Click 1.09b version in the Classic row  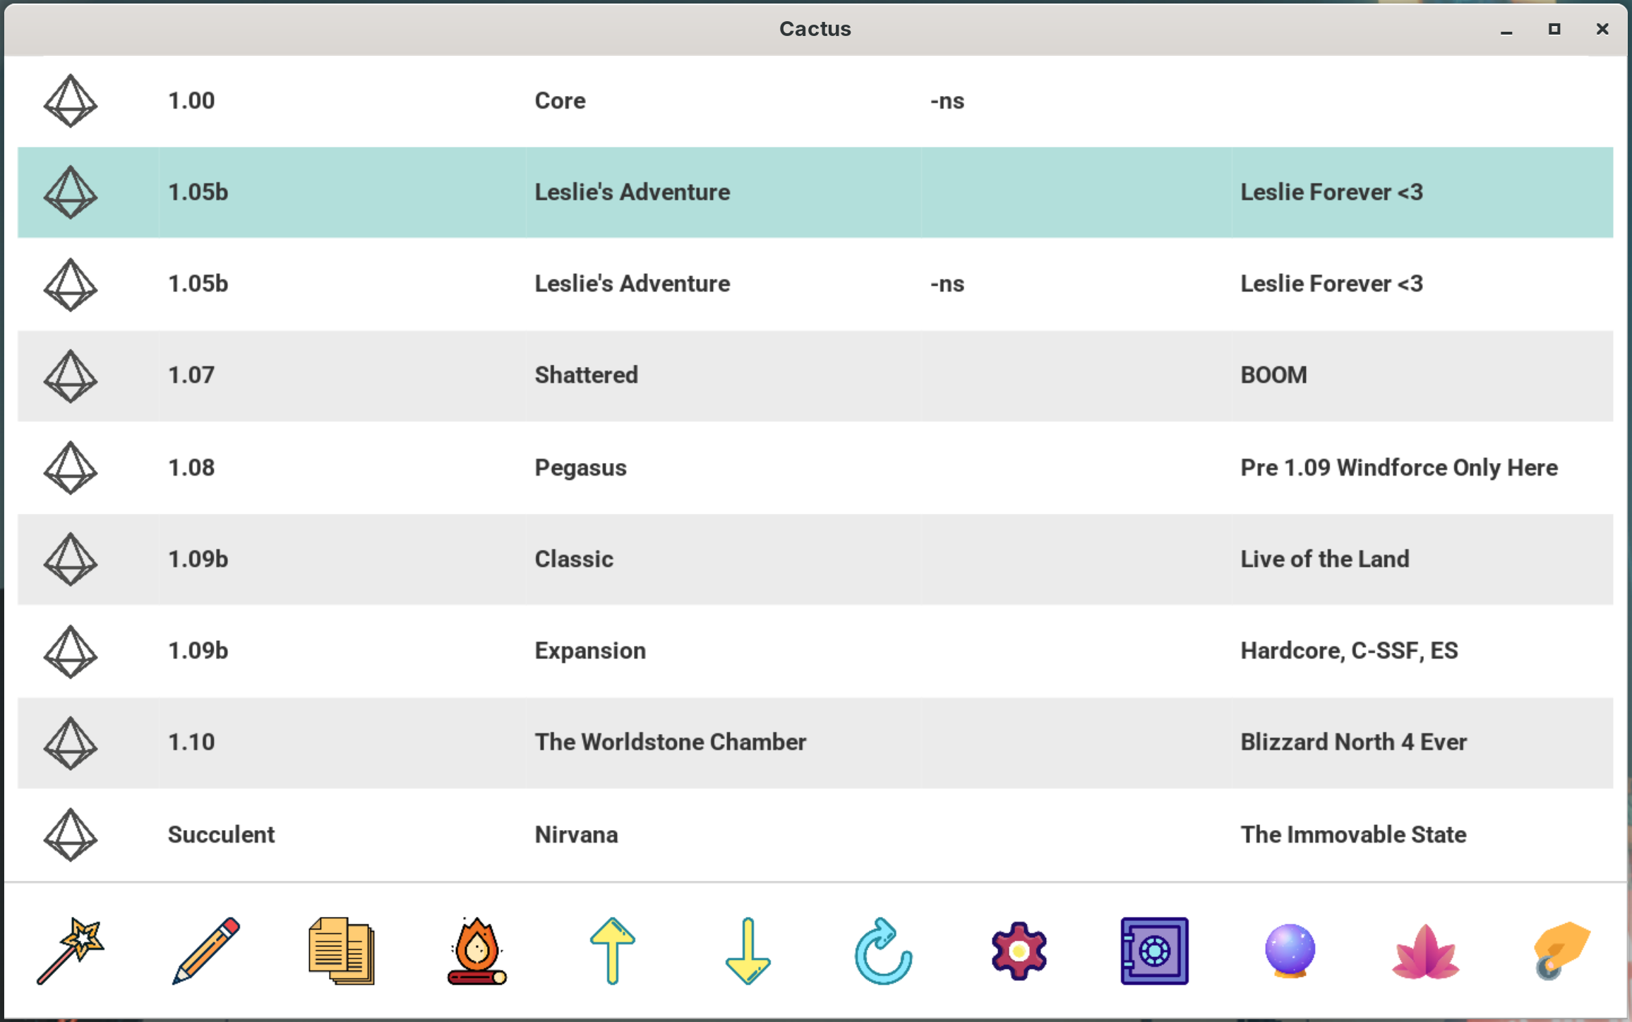coord(198,559)
